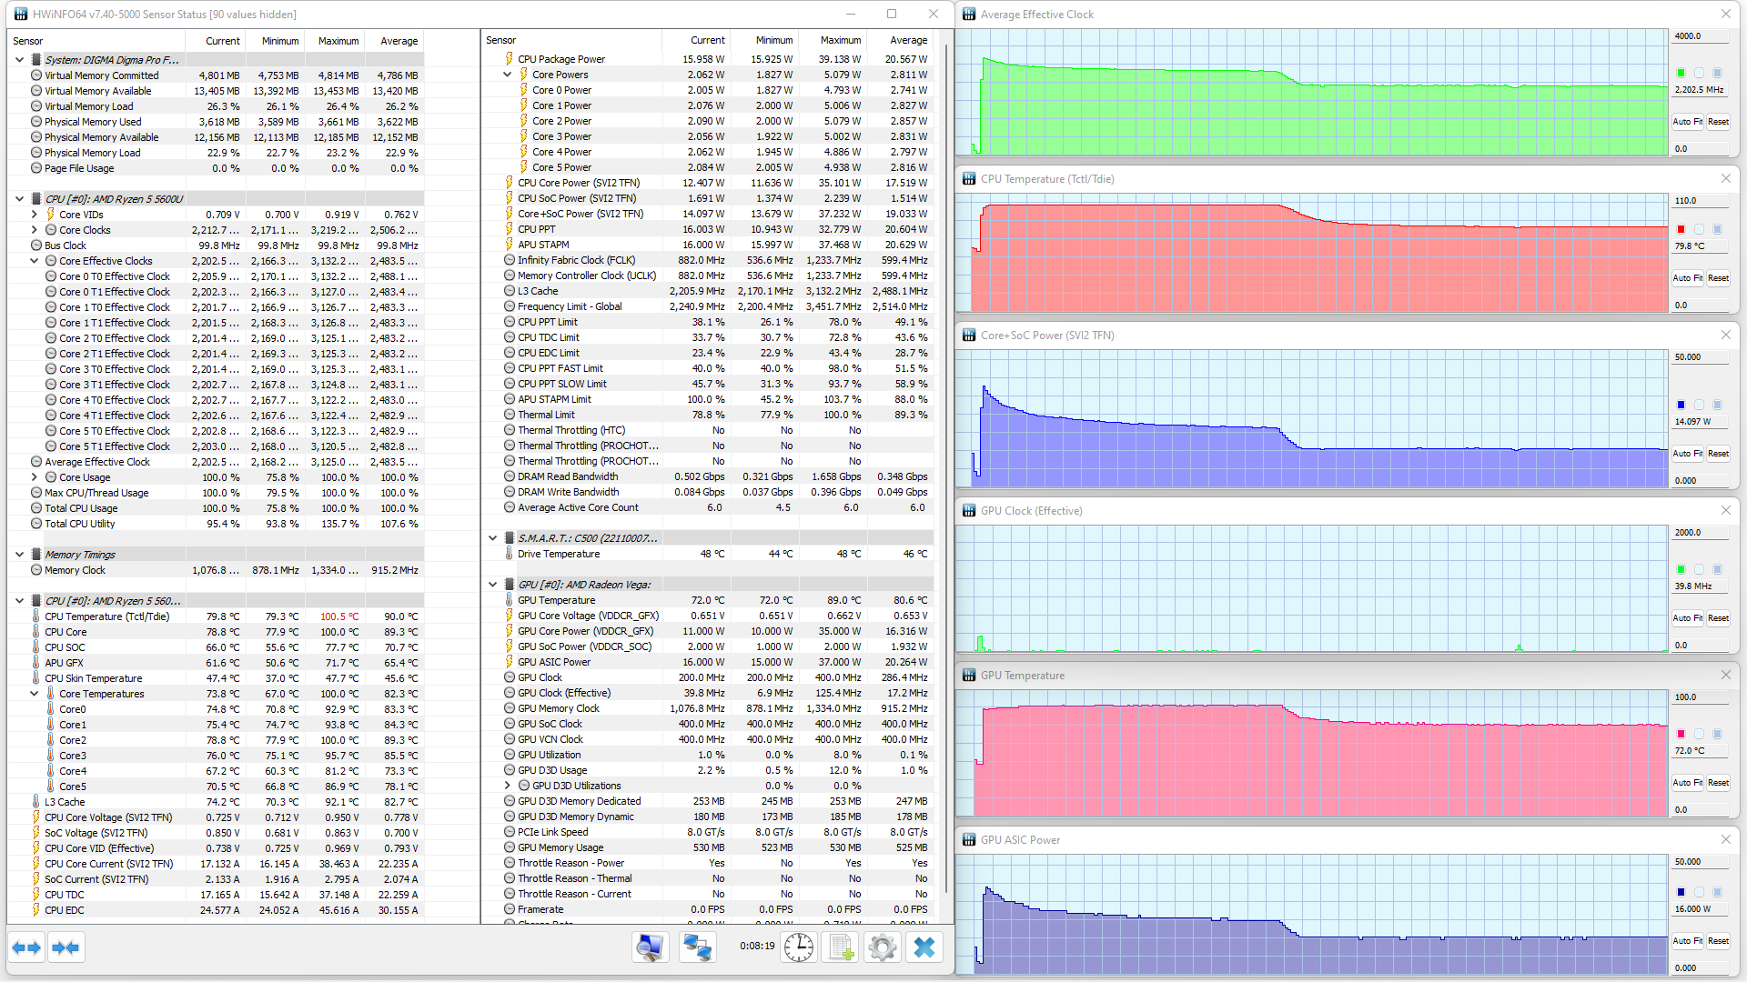Click the clock reset timer icon
This screenshot has height=982, width=1747.
(798, 947)
